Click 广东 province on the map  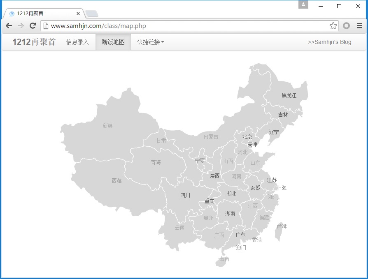point(240,235)
